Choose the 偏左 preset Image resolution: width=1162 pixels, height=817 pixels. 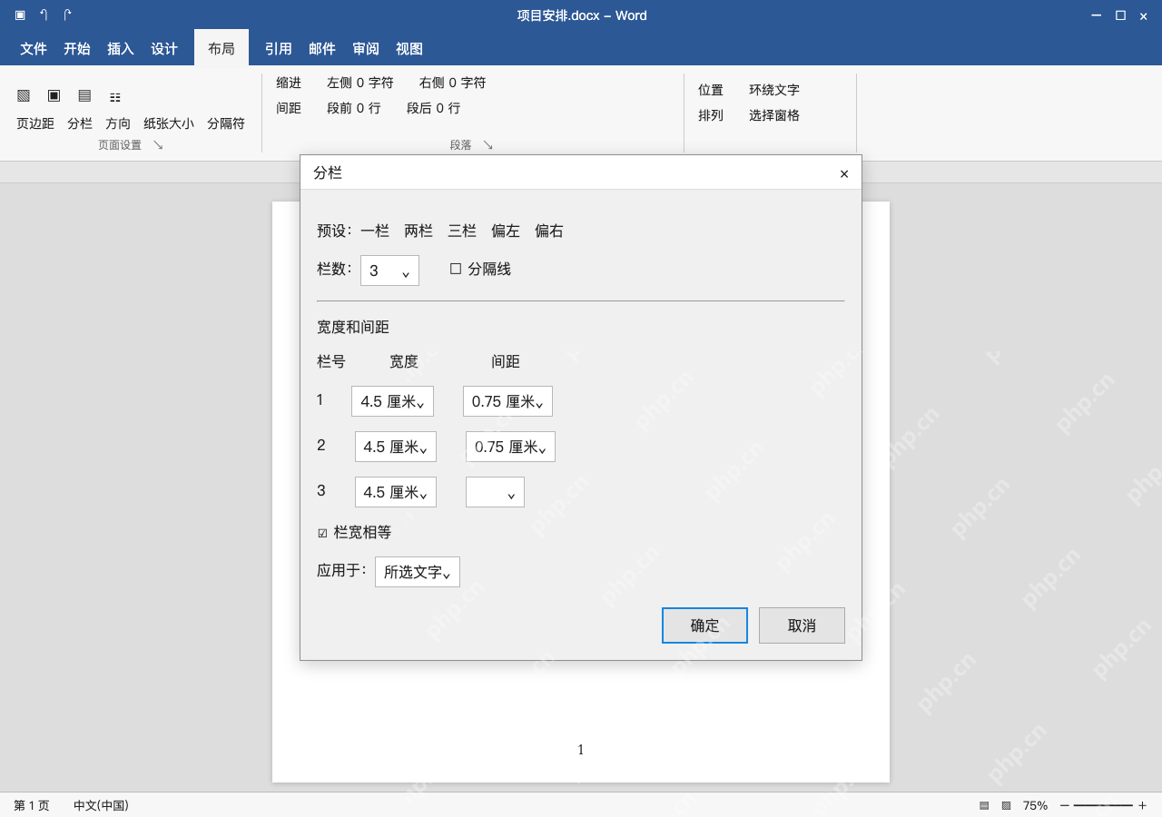tap(506, 231)
